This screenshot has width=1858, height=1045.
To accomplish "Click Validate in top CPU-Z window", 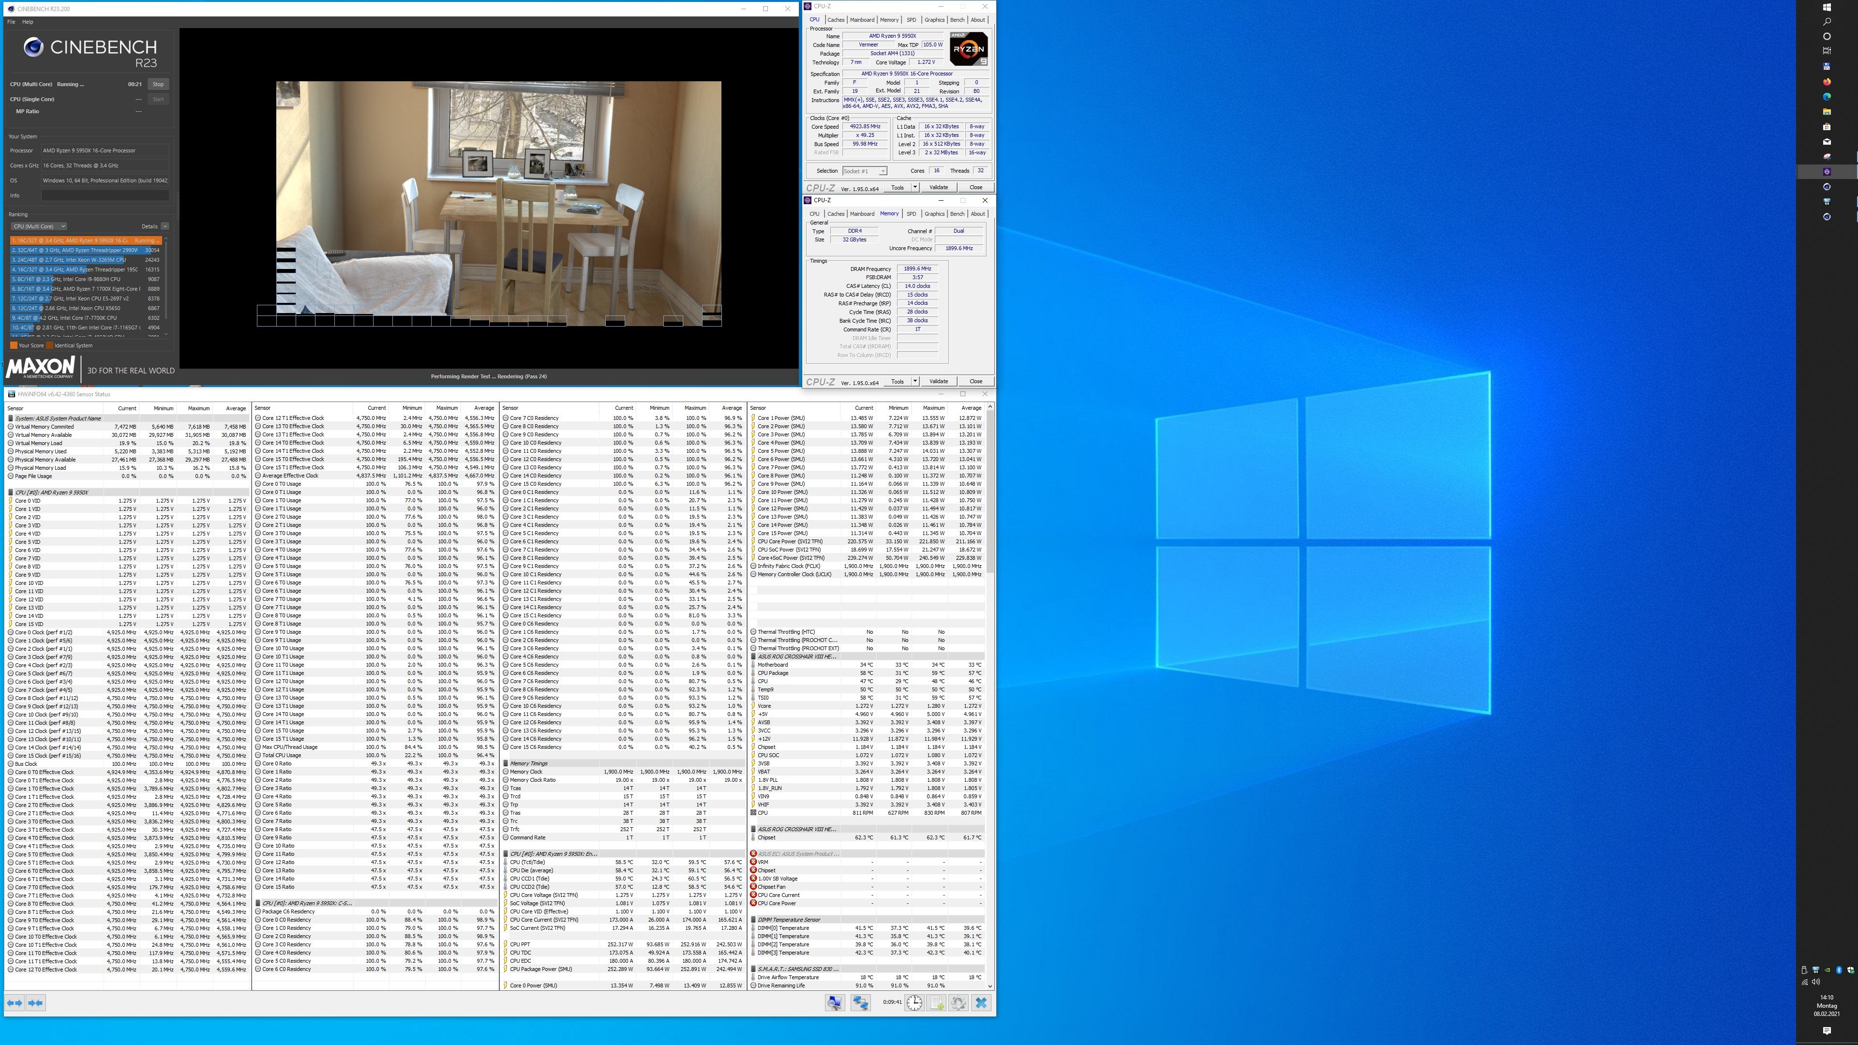I will click(x=938, y=188).
